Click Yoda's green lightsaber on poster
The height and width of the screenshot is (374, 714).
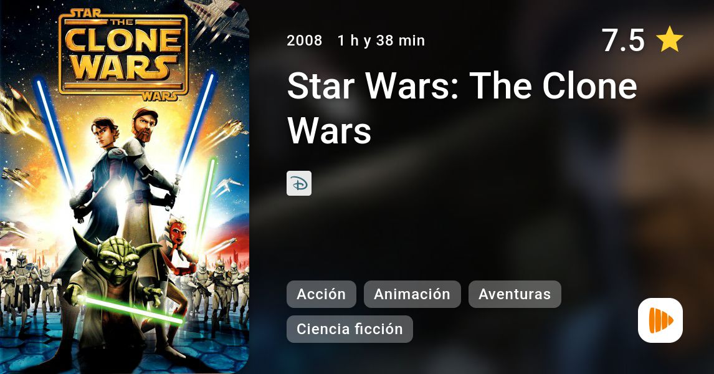click(x=131, y=309)
